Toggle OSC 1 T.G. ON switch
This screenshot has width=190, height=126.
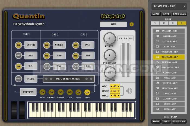coord(18,66)
